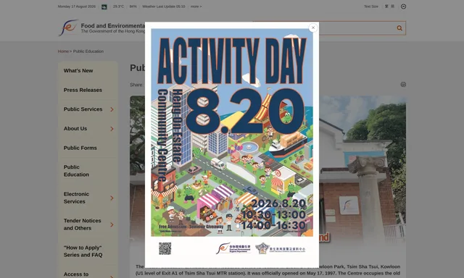This screenshot has width=464, height=278.
Task: Click the FEHD logo below the poster
Action: (x=233, y=248)
